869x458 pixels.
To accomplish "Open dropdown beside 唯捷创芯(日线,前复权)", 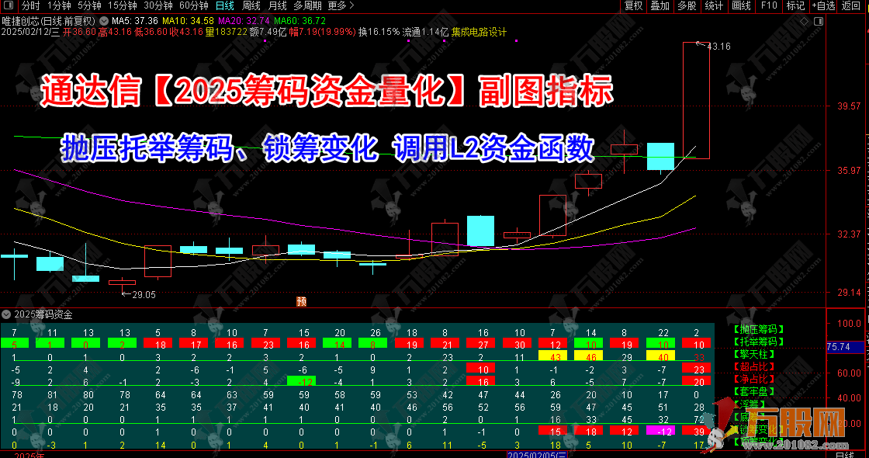I will tap(104, 21).
